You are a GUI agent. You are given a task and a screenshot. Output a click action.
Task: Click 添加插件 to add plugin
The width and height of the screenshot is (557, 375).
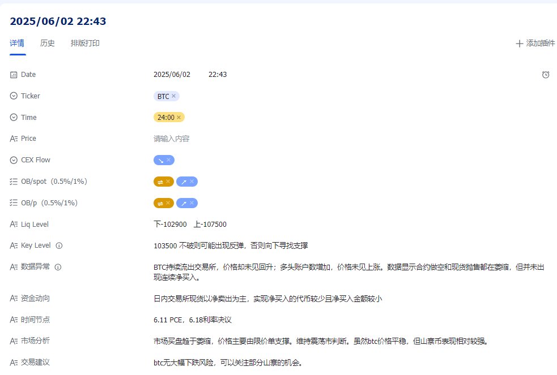click(535, 43)
